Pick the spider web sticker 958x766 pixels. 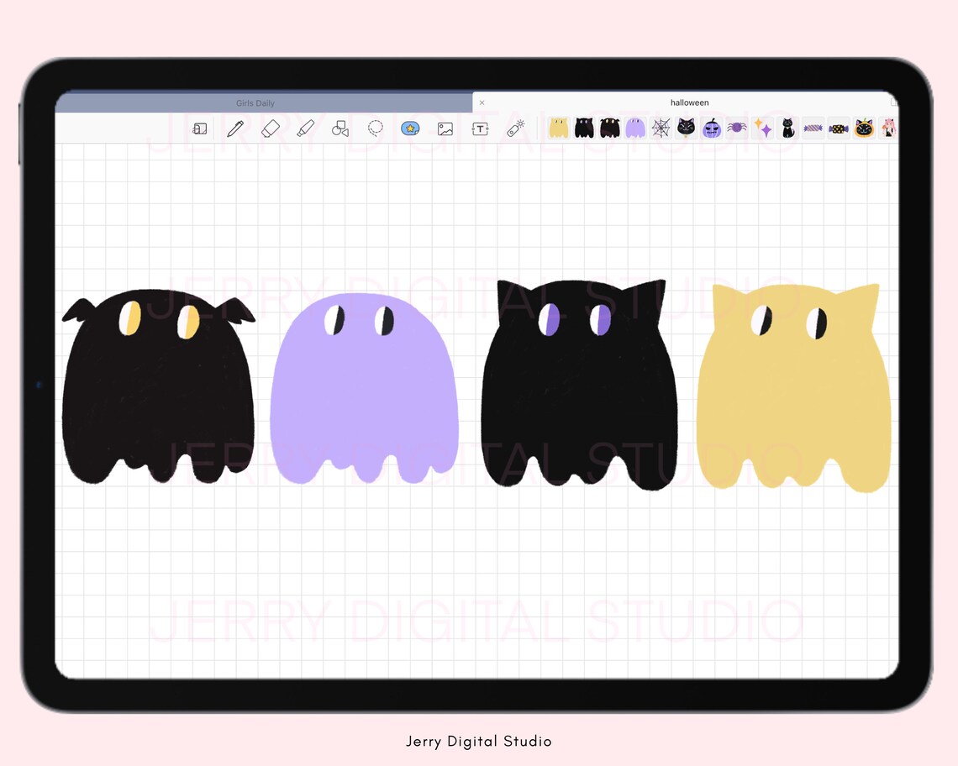[x=660, y=128]
